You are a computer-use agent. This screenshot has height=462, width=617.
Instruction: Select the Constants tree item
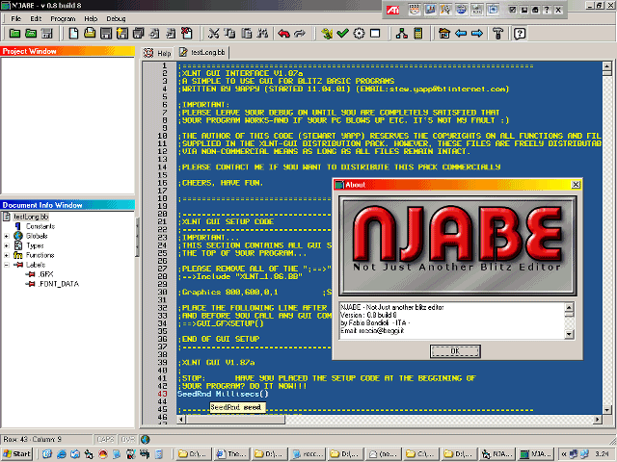point(40,226)
